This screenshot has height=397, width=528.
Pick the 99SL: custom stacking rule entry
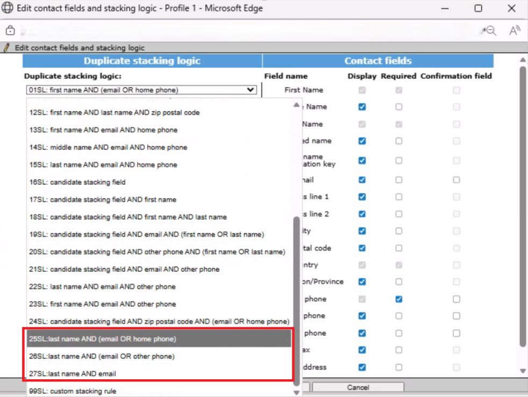coord(72,391)
